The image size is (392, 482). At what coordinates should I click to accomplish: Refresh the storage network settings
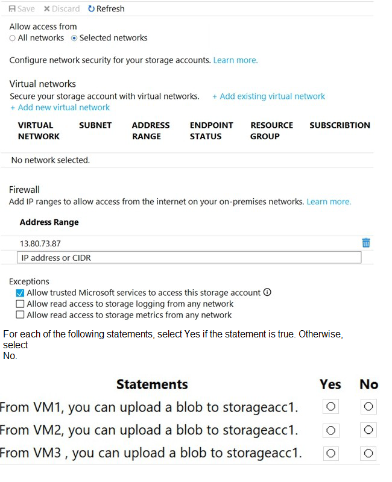point(106,9)
